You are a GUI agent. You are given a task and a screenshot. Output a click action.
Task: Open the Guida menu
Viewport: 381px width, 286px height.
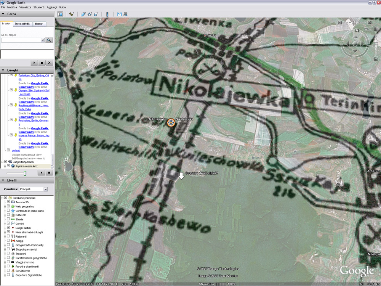(x=62, y=7)
